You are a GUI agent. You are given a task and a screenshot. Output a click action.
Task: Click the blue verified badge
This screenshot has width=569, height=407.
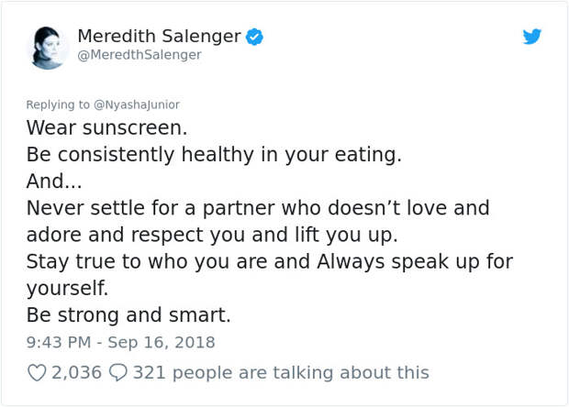[255, 37]
